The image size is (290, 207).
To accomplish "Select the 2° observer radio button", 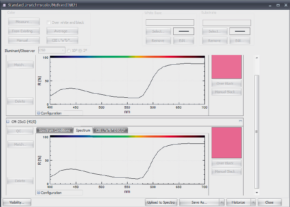I will pyautogui.click(x=80, y=51).
